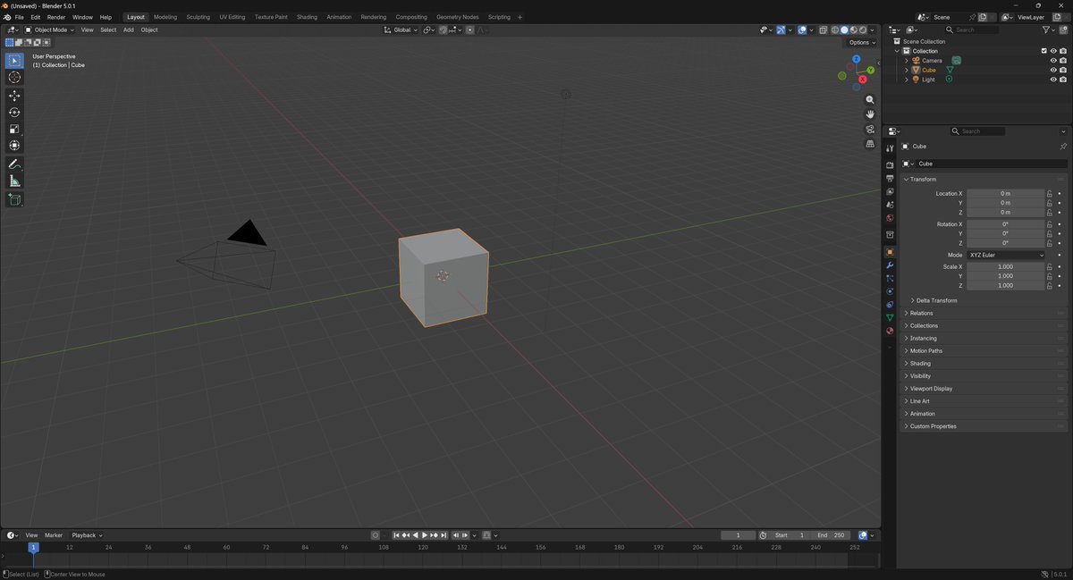Image resolution: width=1073 pixels, height=580 pixels.
Task: Jump to the end frame button
Action: (444, 535)
